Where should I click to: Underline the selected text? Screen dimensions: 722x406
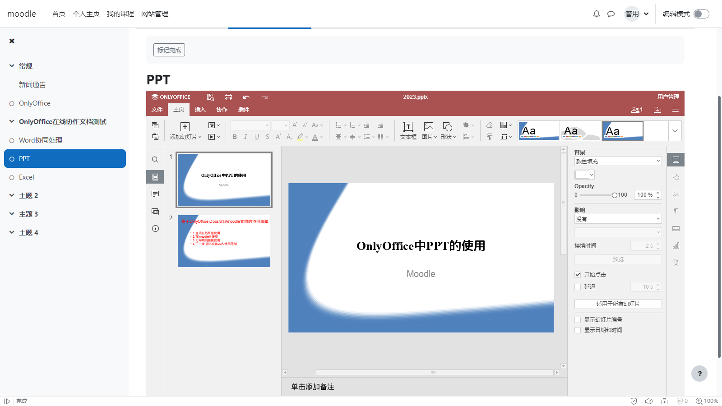[x=256, y=137]
